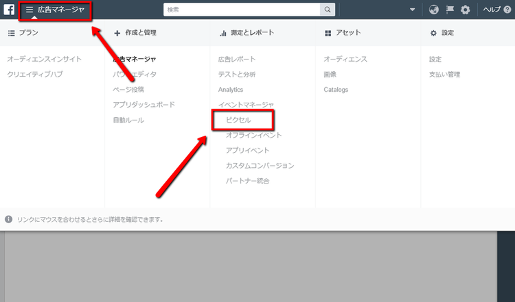Click the プラン column heading text
This screenshot has width=515, height=302.
29,33
